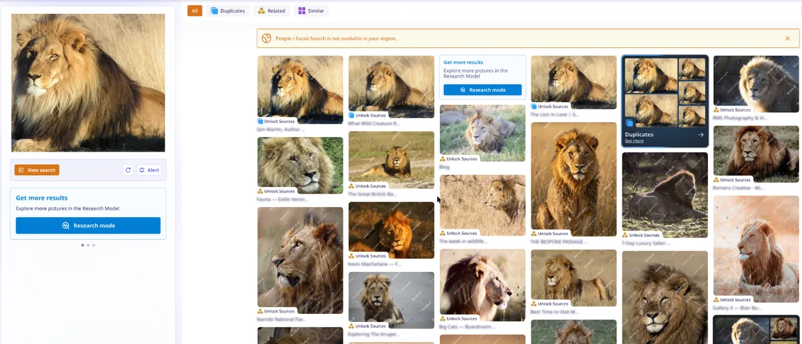Click the What Wild Creature caption text
802x344 pixels.
click(x=374, y=124)
